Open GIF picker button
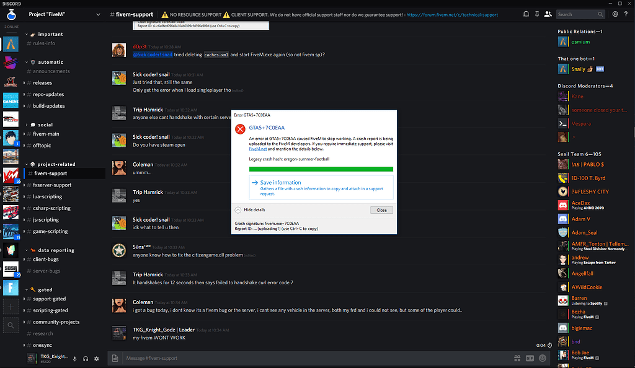 click(x=530, y=358)
